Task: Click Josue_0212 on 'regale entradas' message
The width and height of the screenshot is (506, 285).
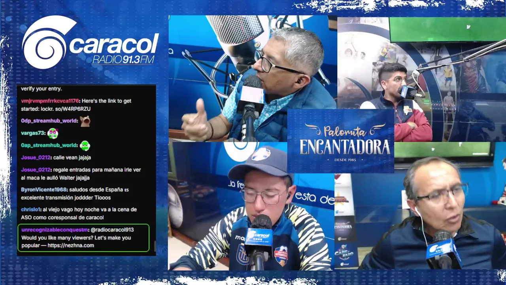Action: pyautogui.click(x=36, y=170)
